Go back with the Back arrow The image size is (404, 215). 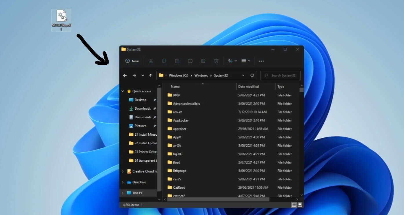(x=125, y=75)
